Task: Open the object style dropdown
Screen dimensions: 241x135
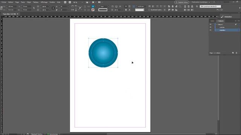Action: pyautogui.click(x=222, y=6)
